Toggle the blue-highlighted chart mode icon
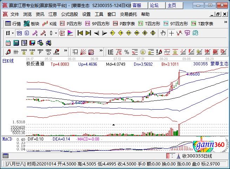The height and width of the screenshot is (169, 230). pyautogui.click(x=19, y=33)
